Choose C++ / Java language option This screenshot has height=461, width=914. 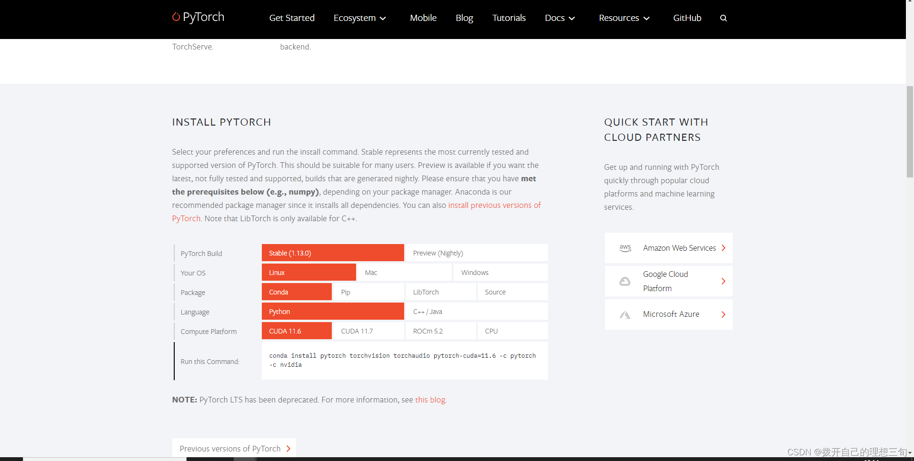[x=477, y=312]
